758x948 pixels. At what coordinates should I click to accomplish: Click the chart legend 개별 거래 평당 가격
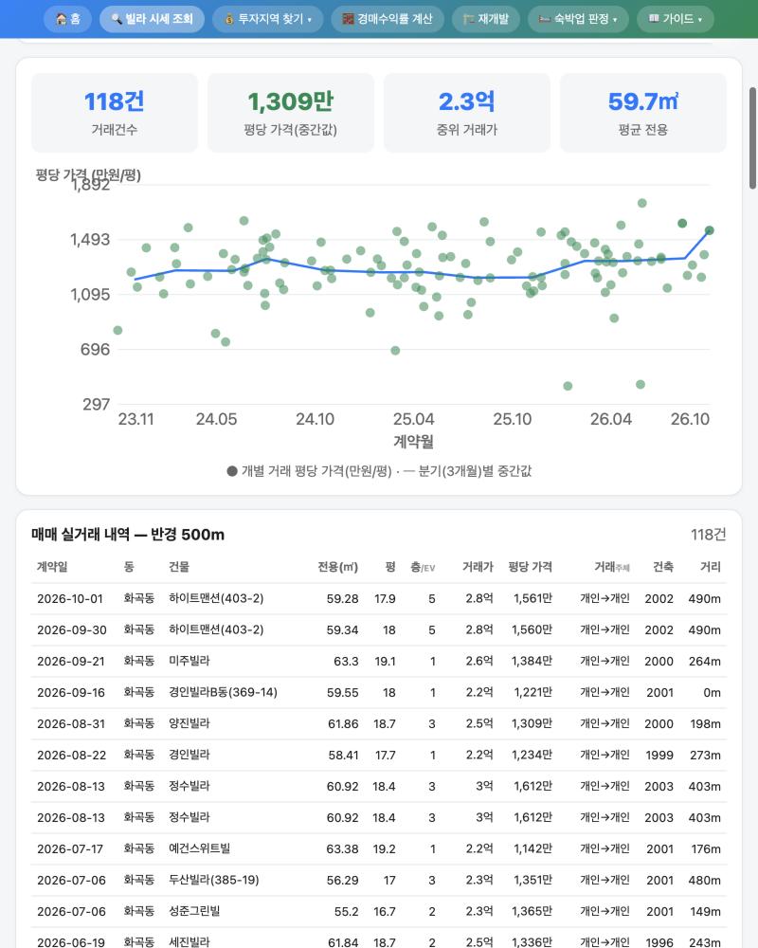309,471
